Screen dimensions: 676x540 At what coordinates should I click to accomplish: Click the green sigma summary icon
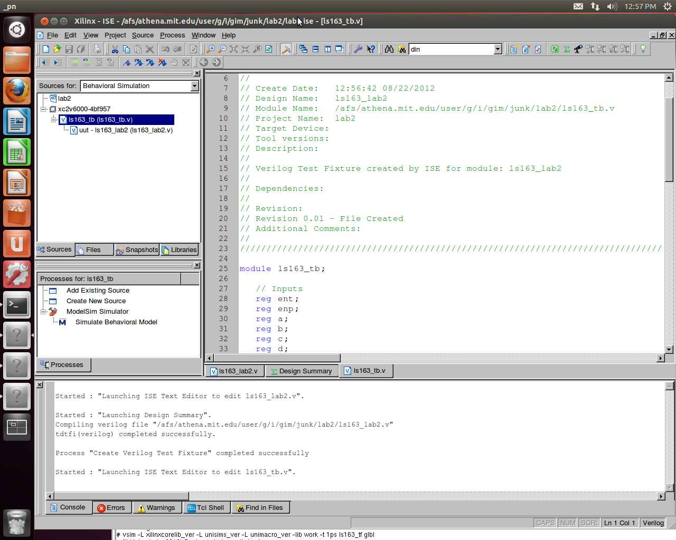[x=567, y=49]
